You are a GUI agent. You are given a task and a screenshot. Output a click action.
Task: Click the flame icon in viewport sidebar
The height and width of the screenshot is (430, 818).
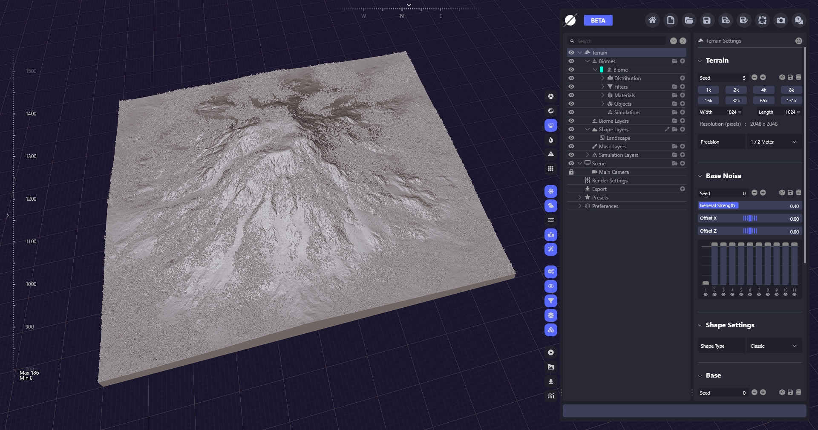(551, 140)
